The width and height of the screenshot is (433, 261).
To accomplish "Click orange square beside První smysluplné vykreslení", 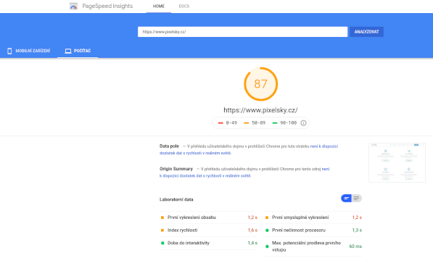I will (x=267, y=217).
